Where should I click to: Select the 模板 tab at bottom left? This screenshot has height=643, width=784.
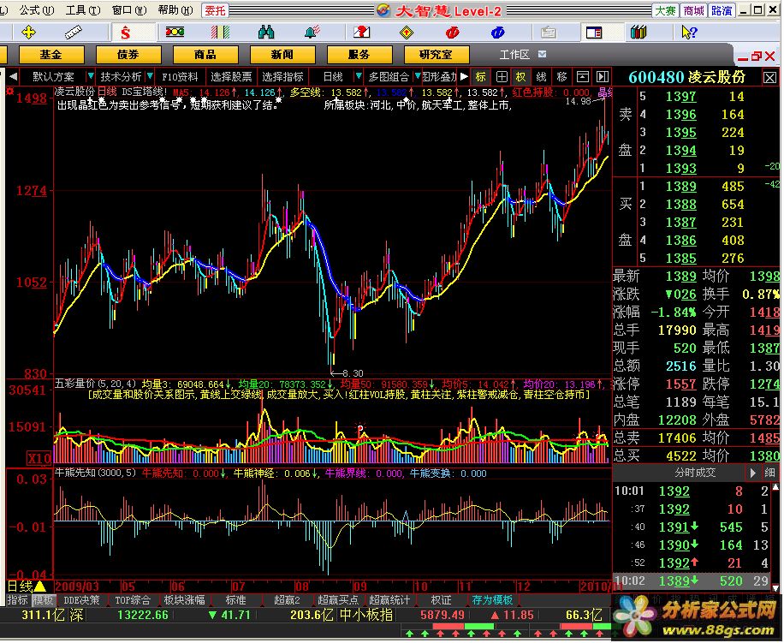pyautogui.click(x=43, y=600)
